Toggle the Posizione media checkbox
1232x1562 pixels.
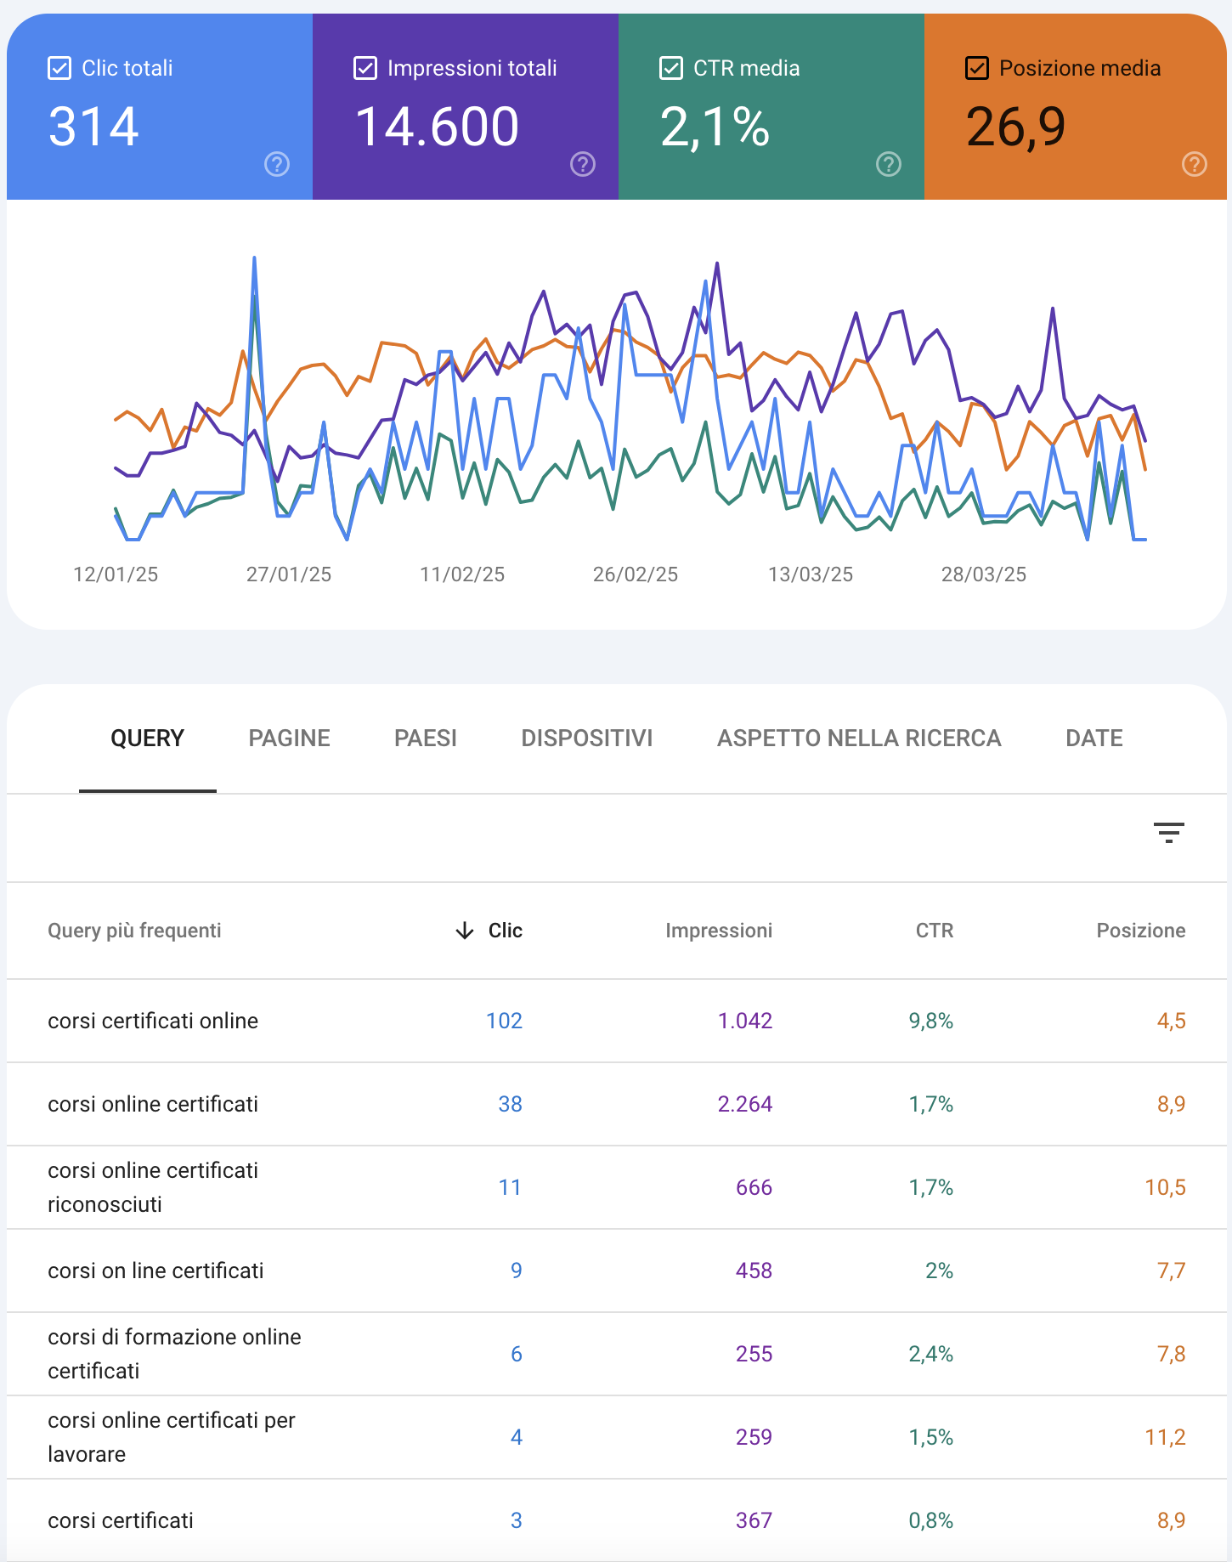point(977,68)
